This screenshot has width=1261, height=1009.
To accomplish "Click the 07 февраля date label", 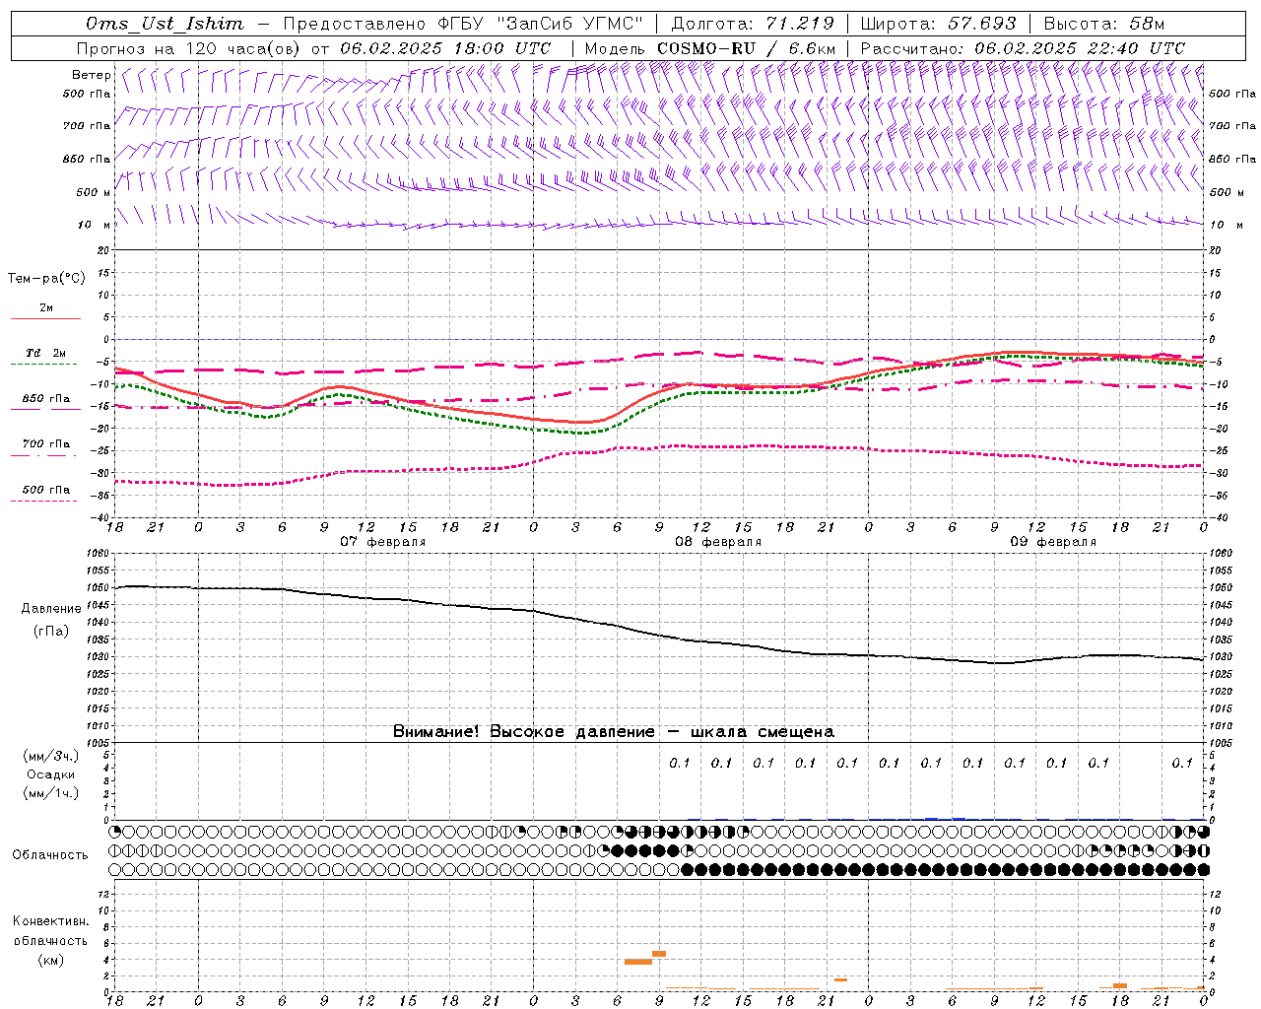I will click(x=383, y=542).
